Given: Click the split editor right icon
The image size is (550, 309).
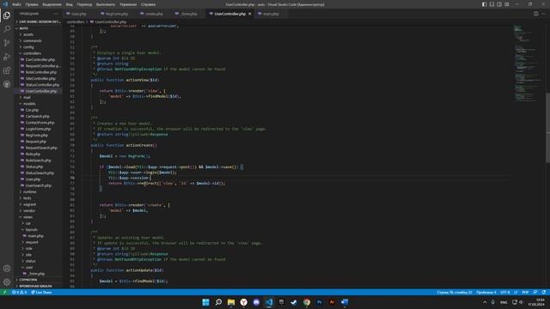Looking at the screenshot, I should [536, 14].
